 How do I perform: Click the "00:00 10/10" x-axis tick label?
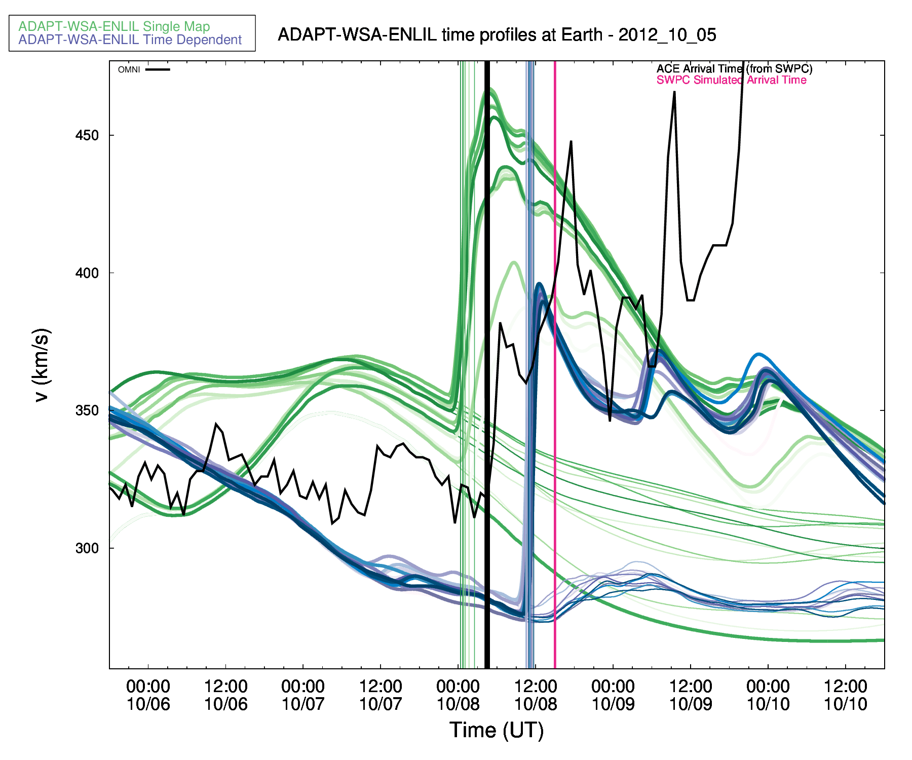[768, 695]
